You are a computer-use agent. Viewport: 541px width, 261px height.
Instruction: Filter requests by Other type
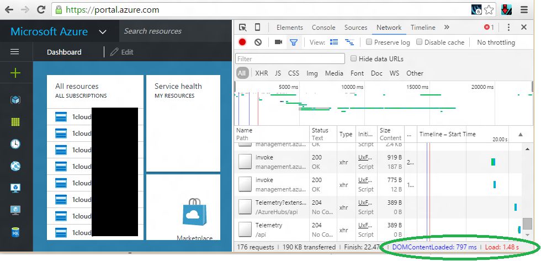[415, 73]
